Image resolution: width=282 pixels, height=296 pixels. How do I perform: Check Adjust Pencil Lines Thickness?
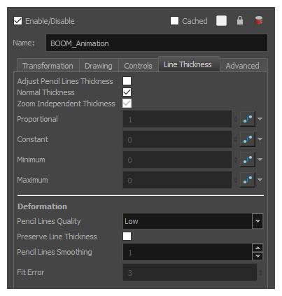(127, 81)
